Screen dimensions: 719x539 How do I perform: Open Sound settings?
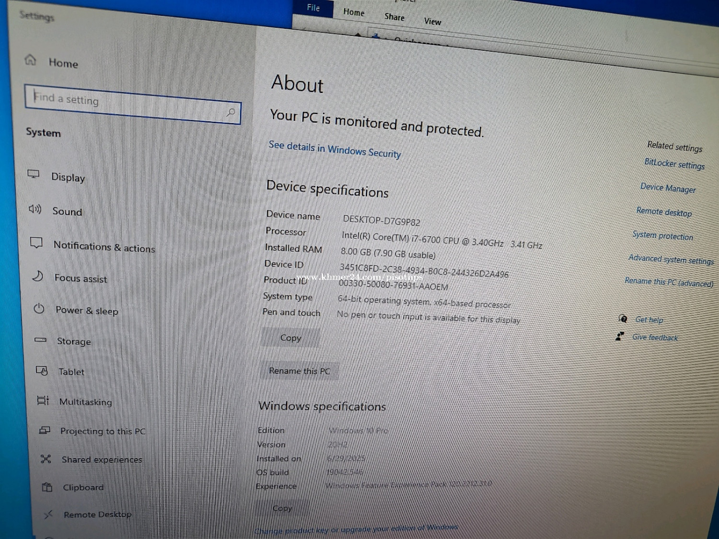pos(67,211)
